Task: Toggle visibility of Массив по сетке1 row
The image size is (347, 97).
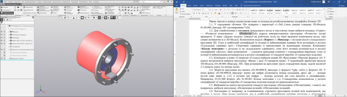Action: point(2,58)
